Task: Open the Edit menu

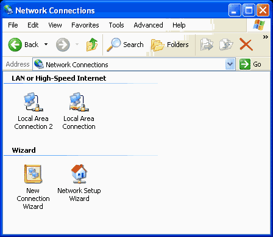Action: (33, 25)
